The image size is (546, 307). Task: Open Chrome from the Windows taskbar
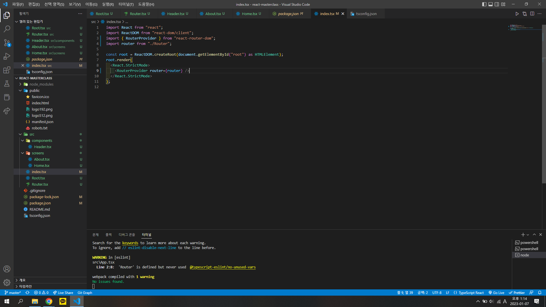click(49, 301)
